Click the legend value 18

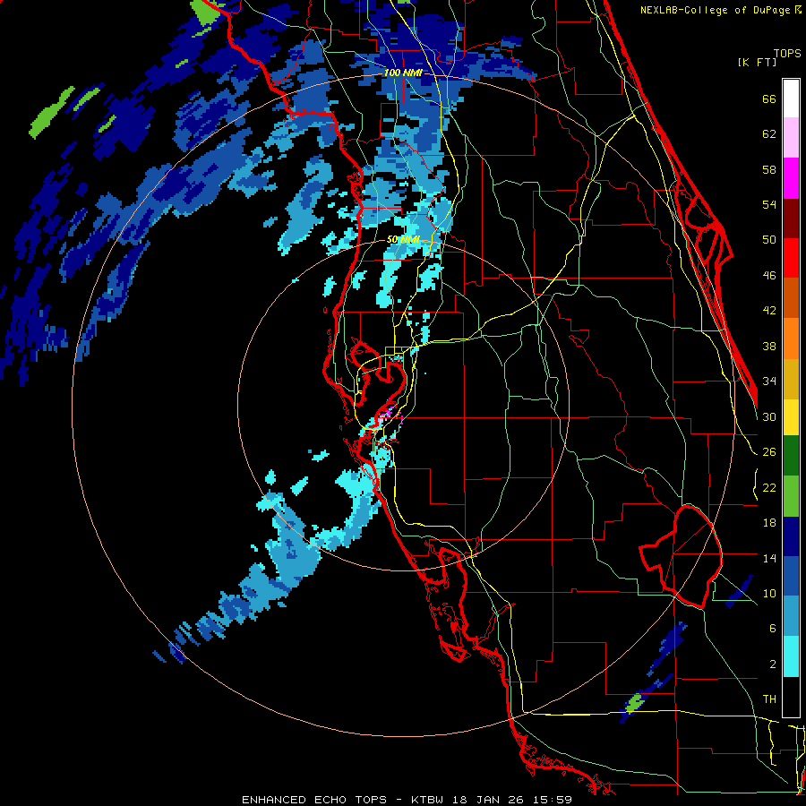pyautogui.click(x=769, y=523)
